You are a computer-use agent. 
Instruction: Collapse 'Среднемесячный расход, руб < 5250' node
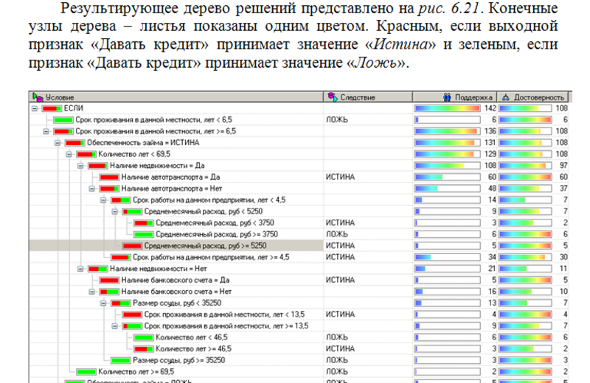[115, 211]
